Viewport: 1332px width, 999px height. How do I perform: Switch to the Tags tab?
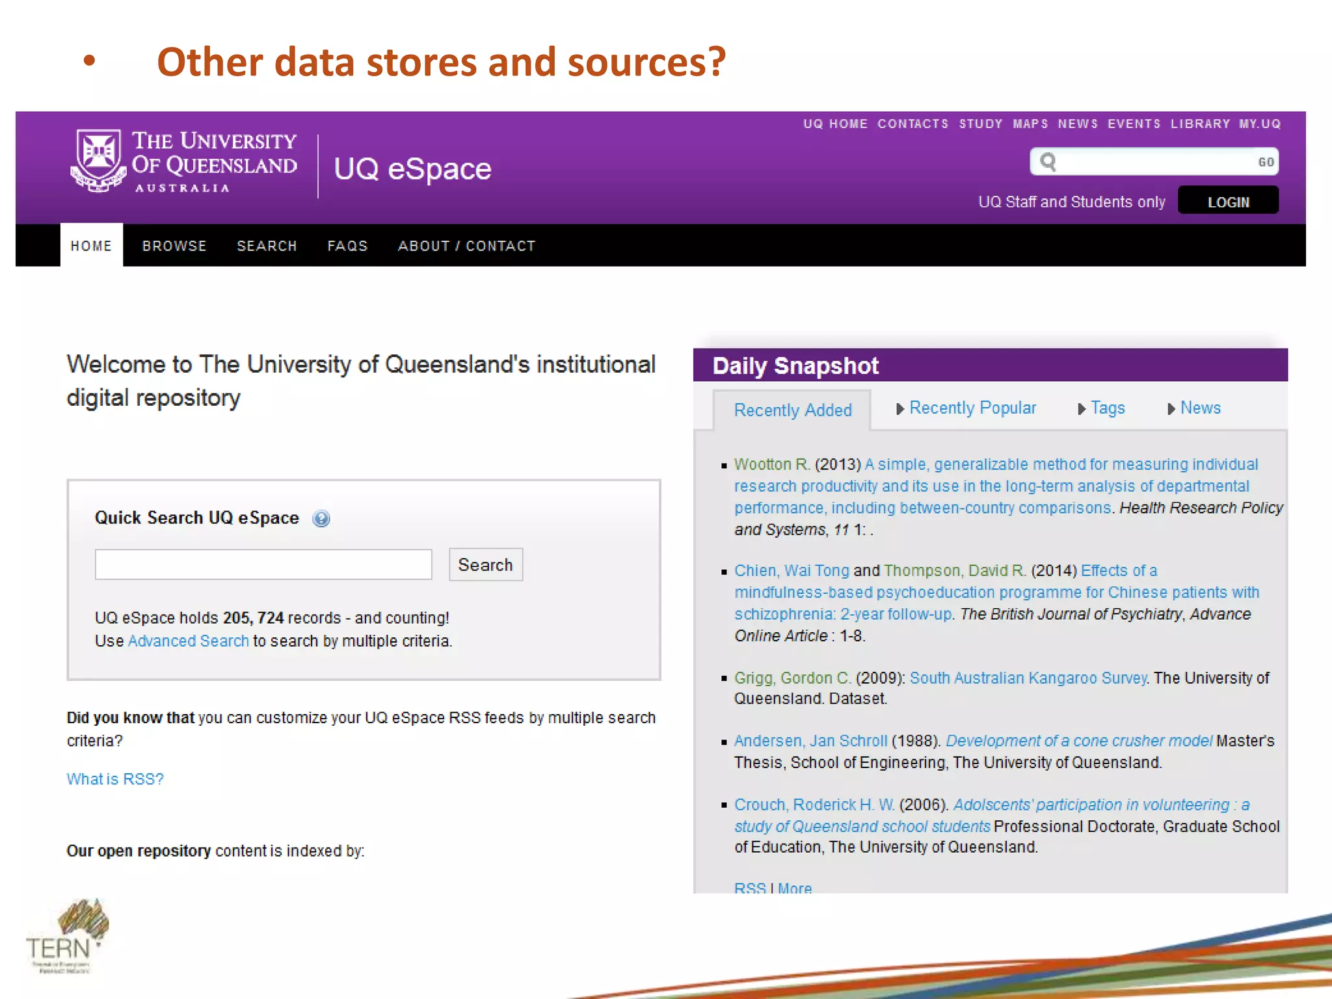click(x=1108, y=408)
